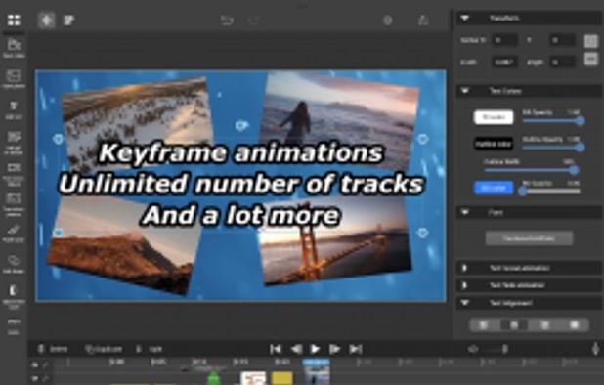Collapse the Font section

[x=465, y=212]
